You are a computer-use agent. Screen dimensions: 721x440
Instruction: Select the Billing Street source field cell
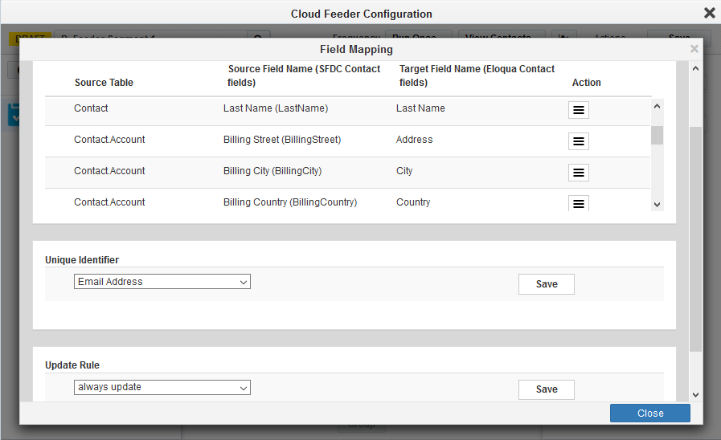[x=282, y=140]
